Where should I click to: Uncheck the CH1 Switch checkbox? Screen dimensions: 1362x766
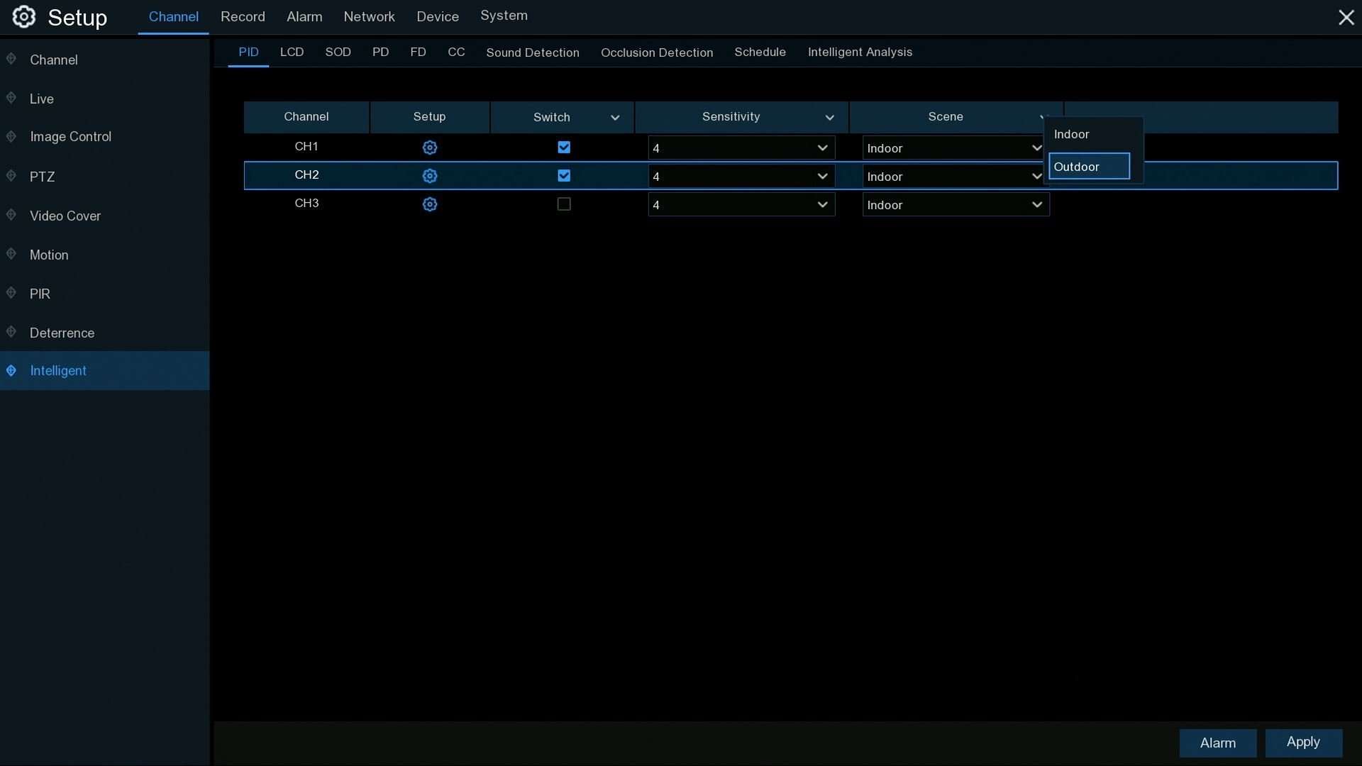pyautogui.click(x=564, y=148)
